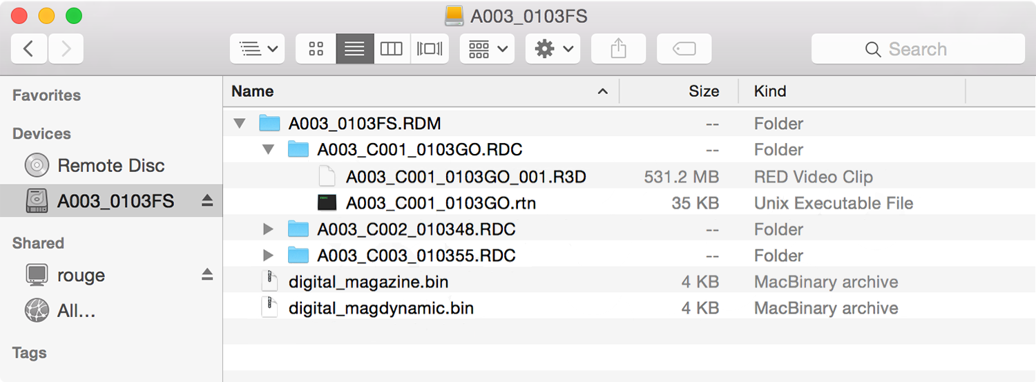Select the A003_0103FS.RDM folder name
The width and height of the screenshot is (1036, 382).
click(x=365, y=124)
